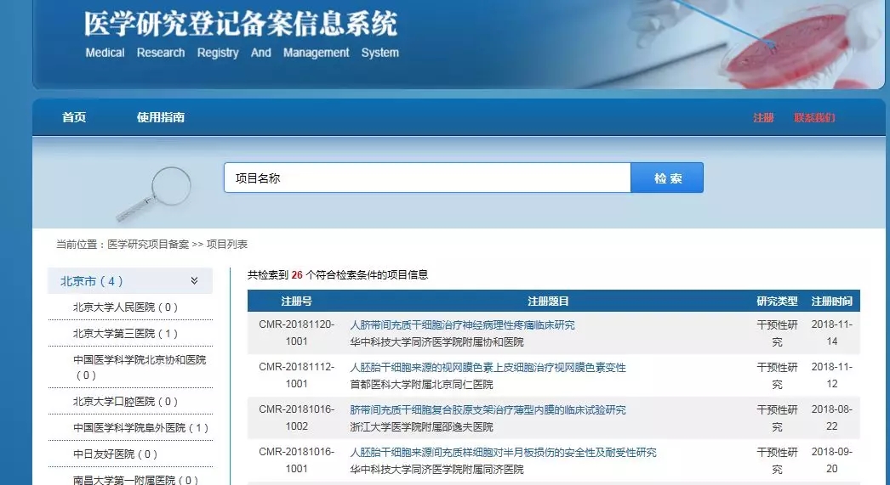Click registration number CMR-20181016-1001

296,460
